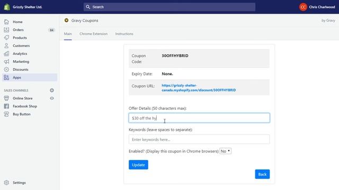Screen dimensions: 339x190
Task: Go to Orders in sidebar
Action: [x=18, y=30]
